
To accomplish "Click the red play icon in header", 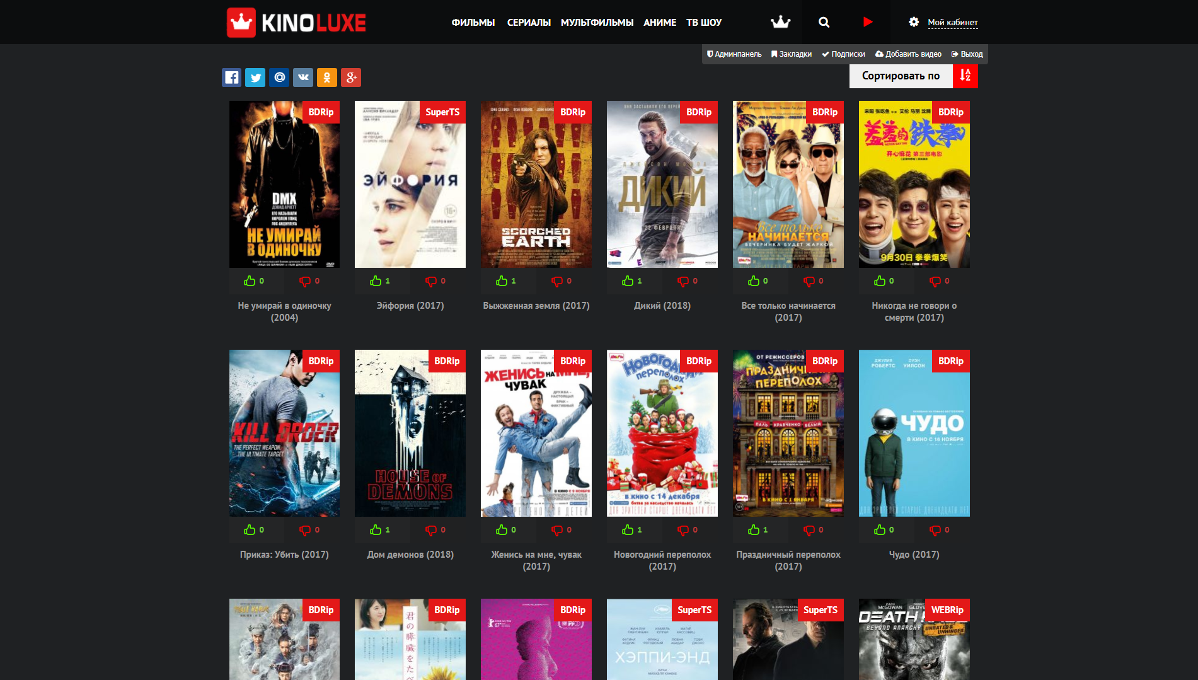I will 868,22.
